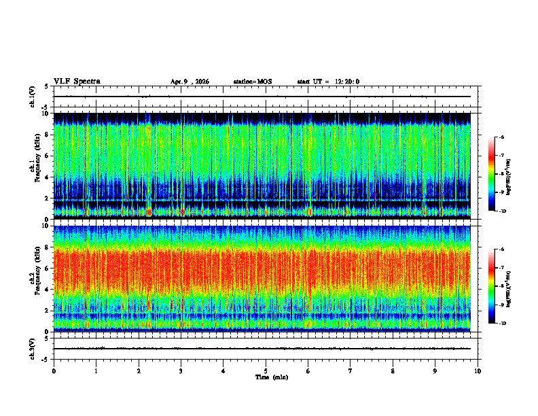The width and height of the screenshot is (538, 416).
Task: Click time axis tick label "9"
Action: [x=435, y=371]
